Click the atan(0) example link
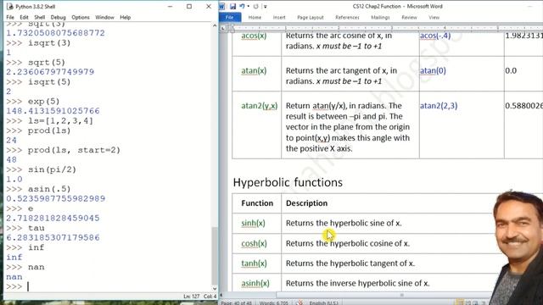The image size is (543, 305). coord(433,70)
